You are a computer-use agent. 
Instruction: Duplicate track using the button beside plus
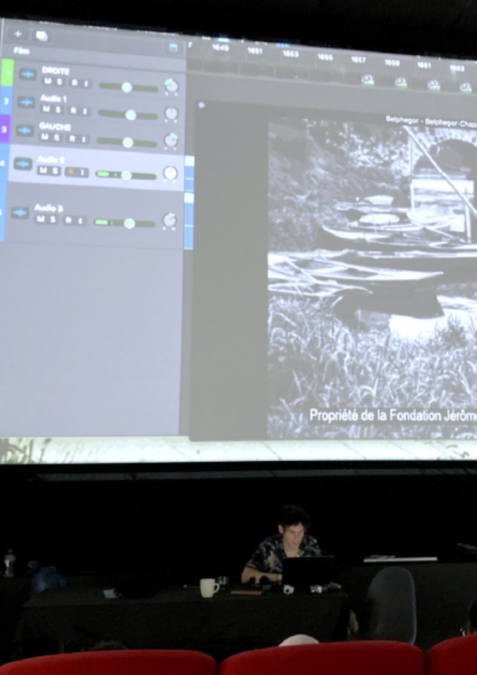point(41,35)
